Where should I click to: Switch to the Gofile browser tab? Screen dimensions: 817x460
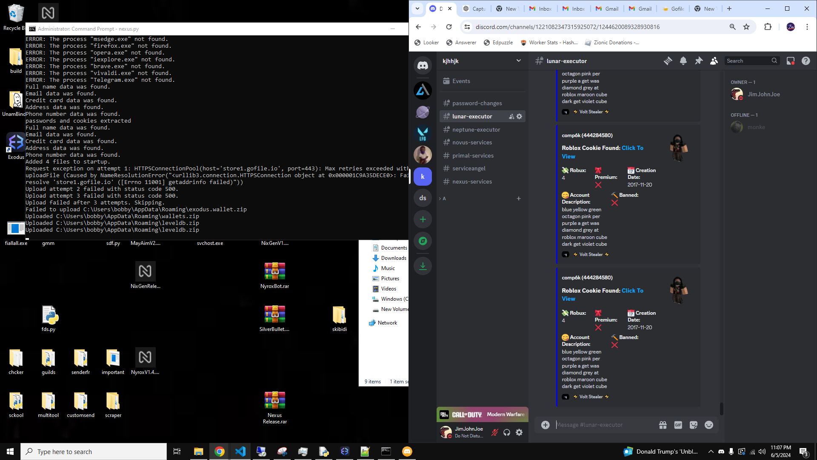674,9
